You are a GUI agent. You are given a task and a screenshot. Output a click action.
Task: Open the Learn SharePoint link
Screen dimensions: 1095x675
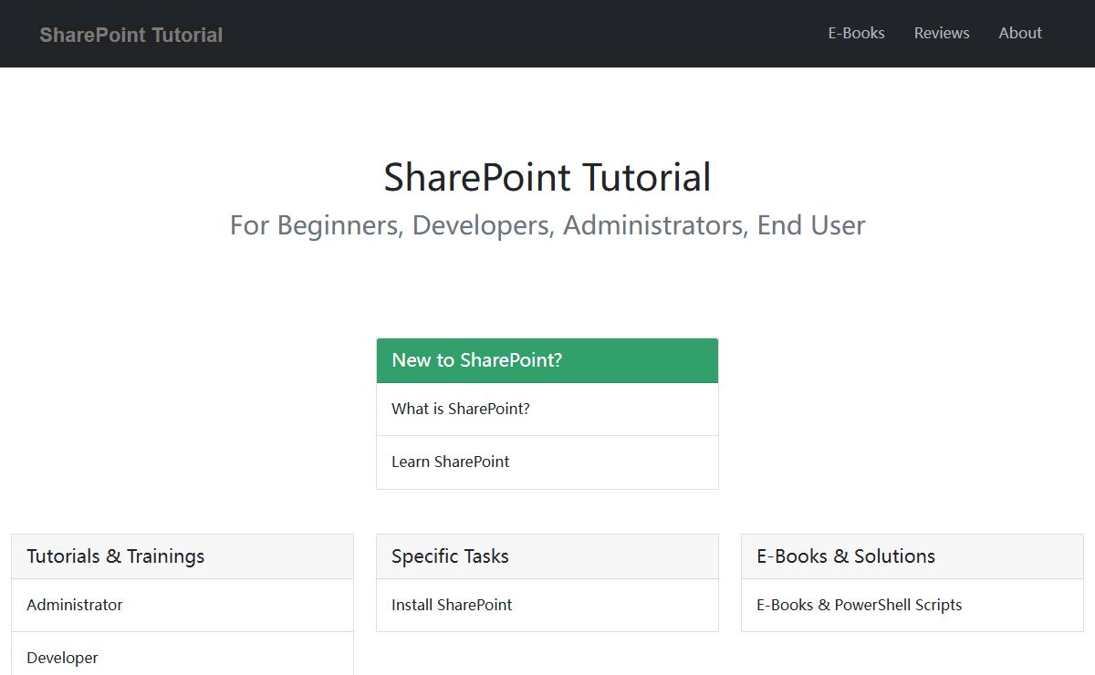(x=547, y=462)
